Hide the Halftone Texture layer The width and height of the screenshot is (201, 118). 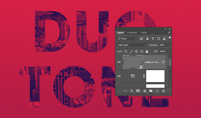click(119, 62)
